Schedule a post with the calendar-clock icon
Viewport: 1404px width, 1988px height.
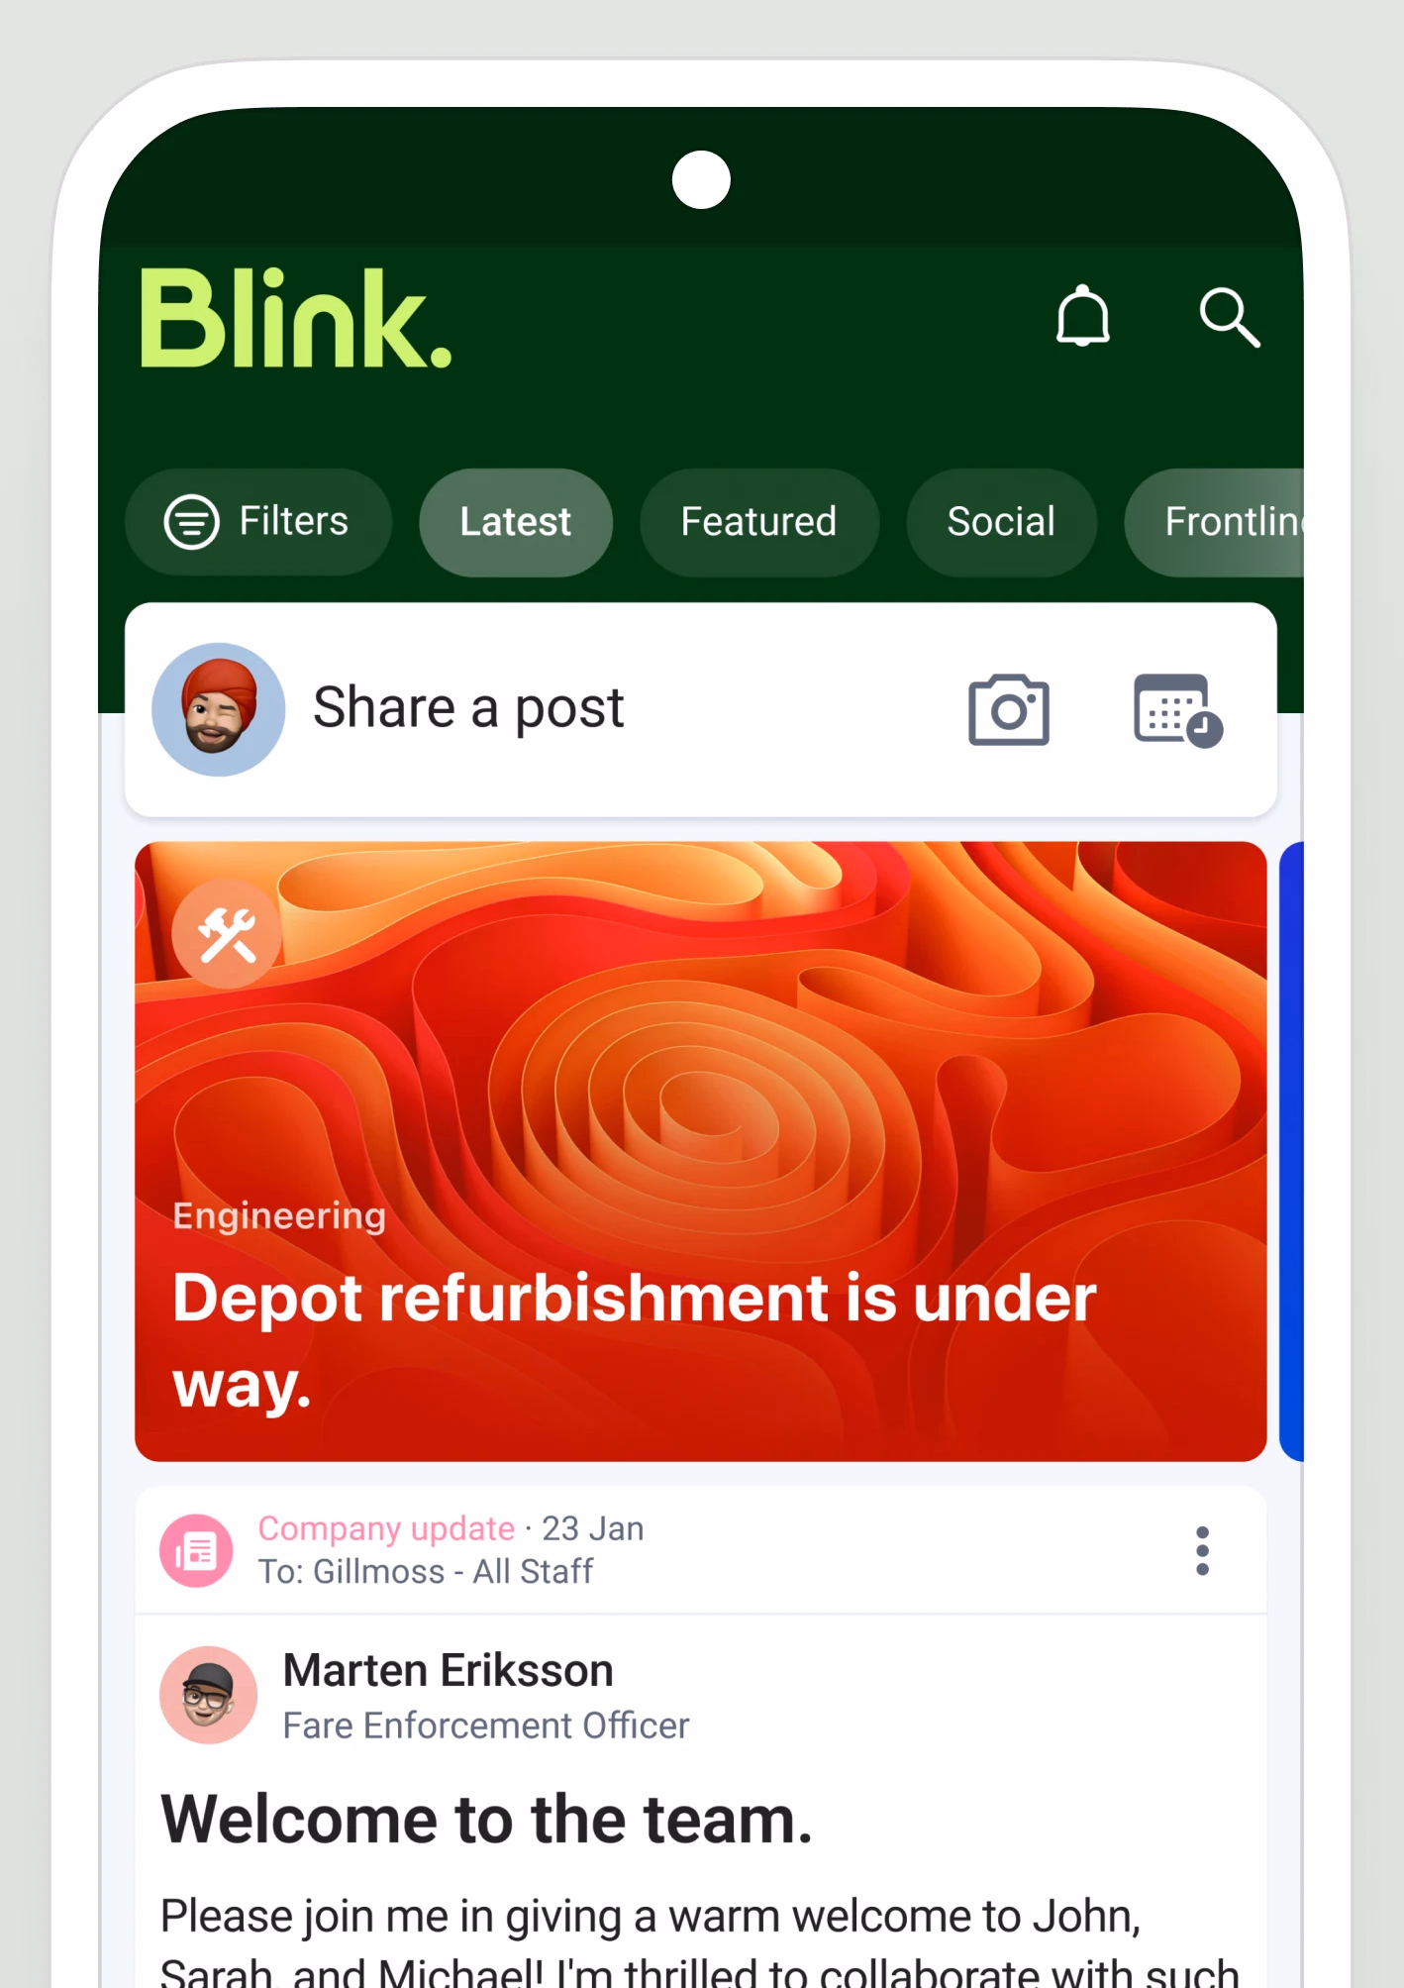click(x=1177, y=710)
